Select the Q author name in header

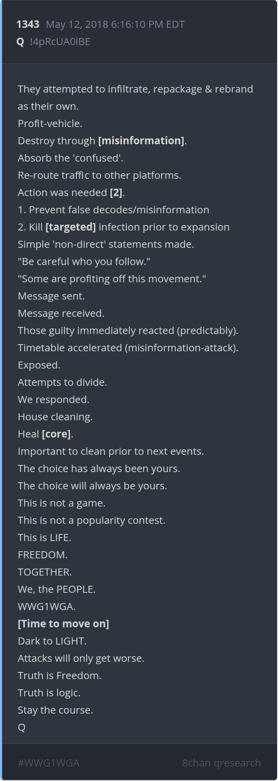coord(20,42)
